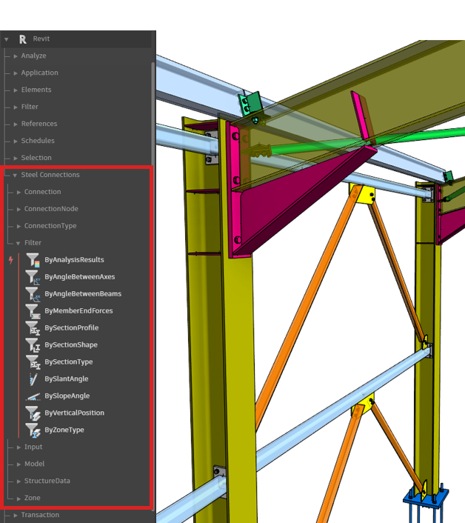Select the ByZoneType node label
Image resolution: width=465 pixels, height=523 pixels.
pos(64,430)
